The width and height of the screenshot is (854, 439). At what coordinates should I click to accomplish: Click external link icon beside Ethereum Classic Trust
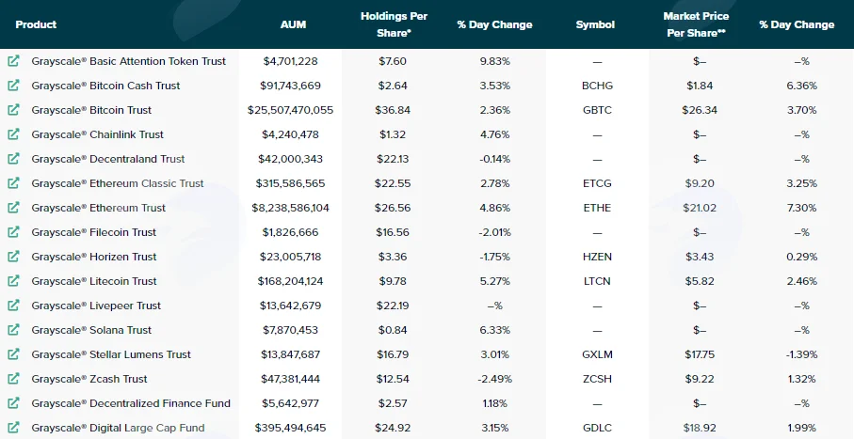coord(13,183)
